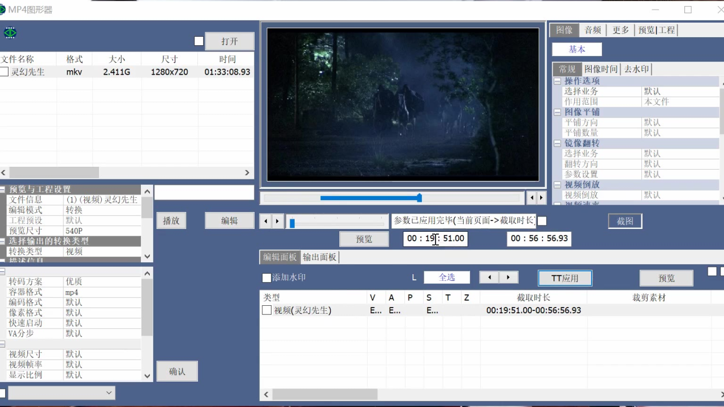Click left arrow next to 全选 button
Viewport: 724px width, 407px height.
point(489,278)
